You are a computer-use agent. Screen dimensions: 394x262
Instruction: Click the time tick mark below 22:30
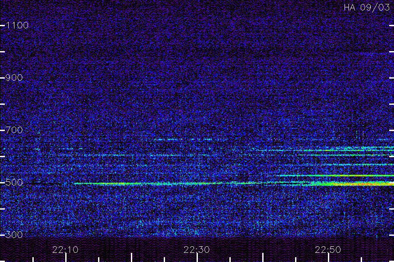[x=197, y=258]
